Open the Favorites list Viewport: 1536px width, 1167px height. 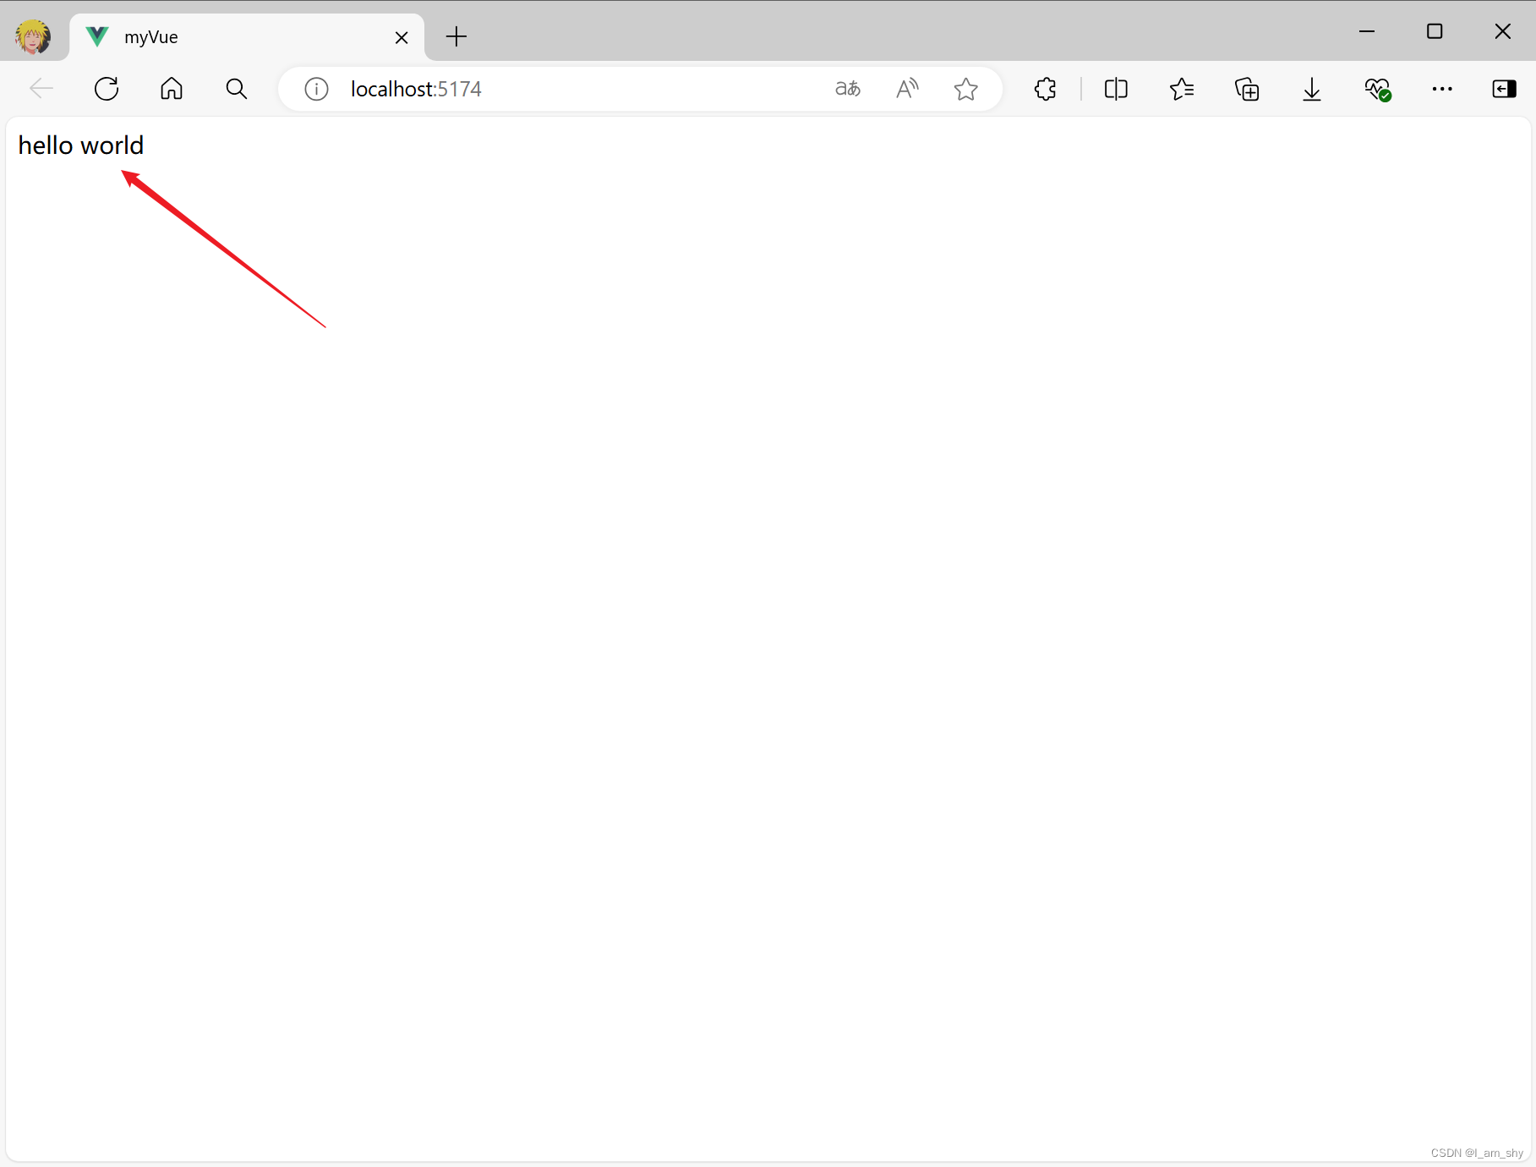1182,89
